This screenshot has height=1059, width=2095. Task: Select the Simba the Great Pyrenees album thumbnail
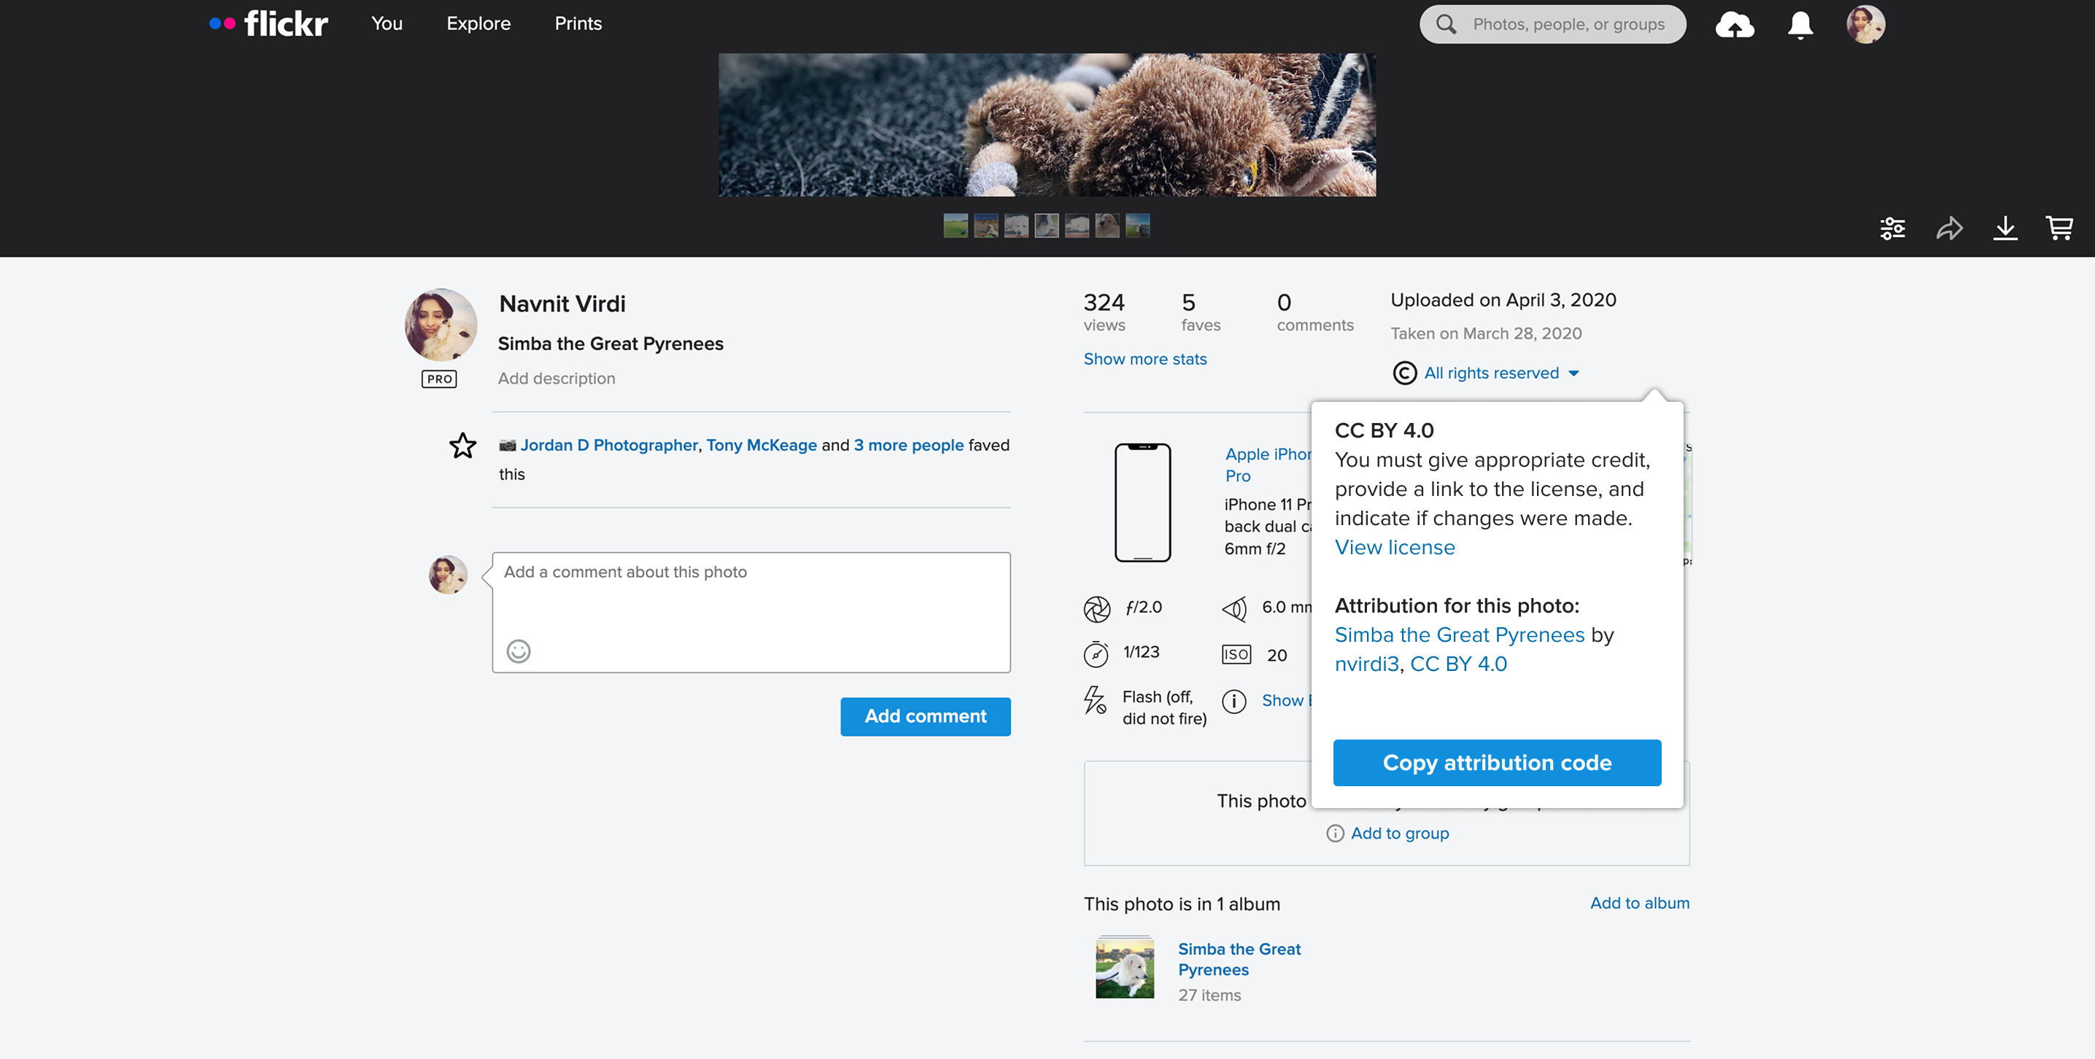point(1126,967)
